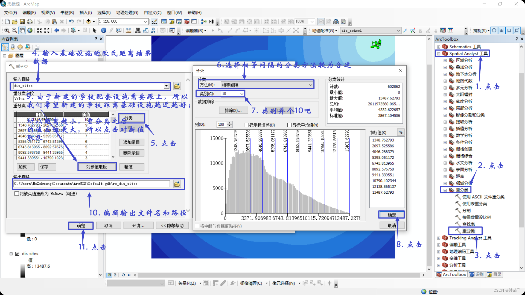Open the Edit menu
Viewport: 525px width, 295px height.
pyautogui.click(x=29, y=13)
